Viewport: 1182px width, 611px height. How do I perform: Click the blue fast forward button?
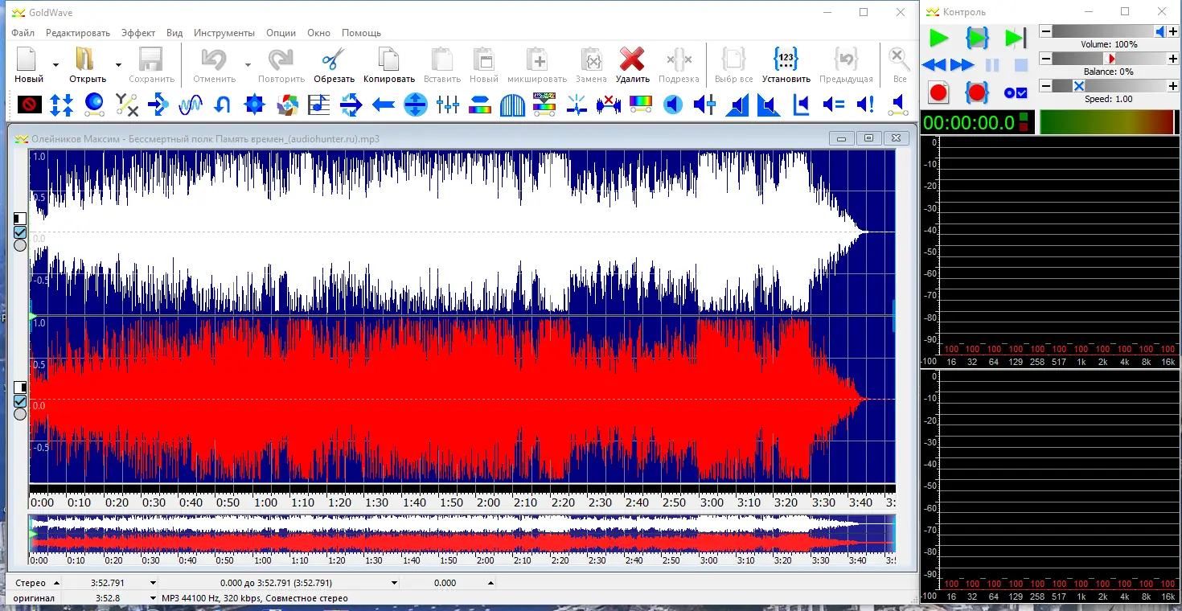(962, 65)
